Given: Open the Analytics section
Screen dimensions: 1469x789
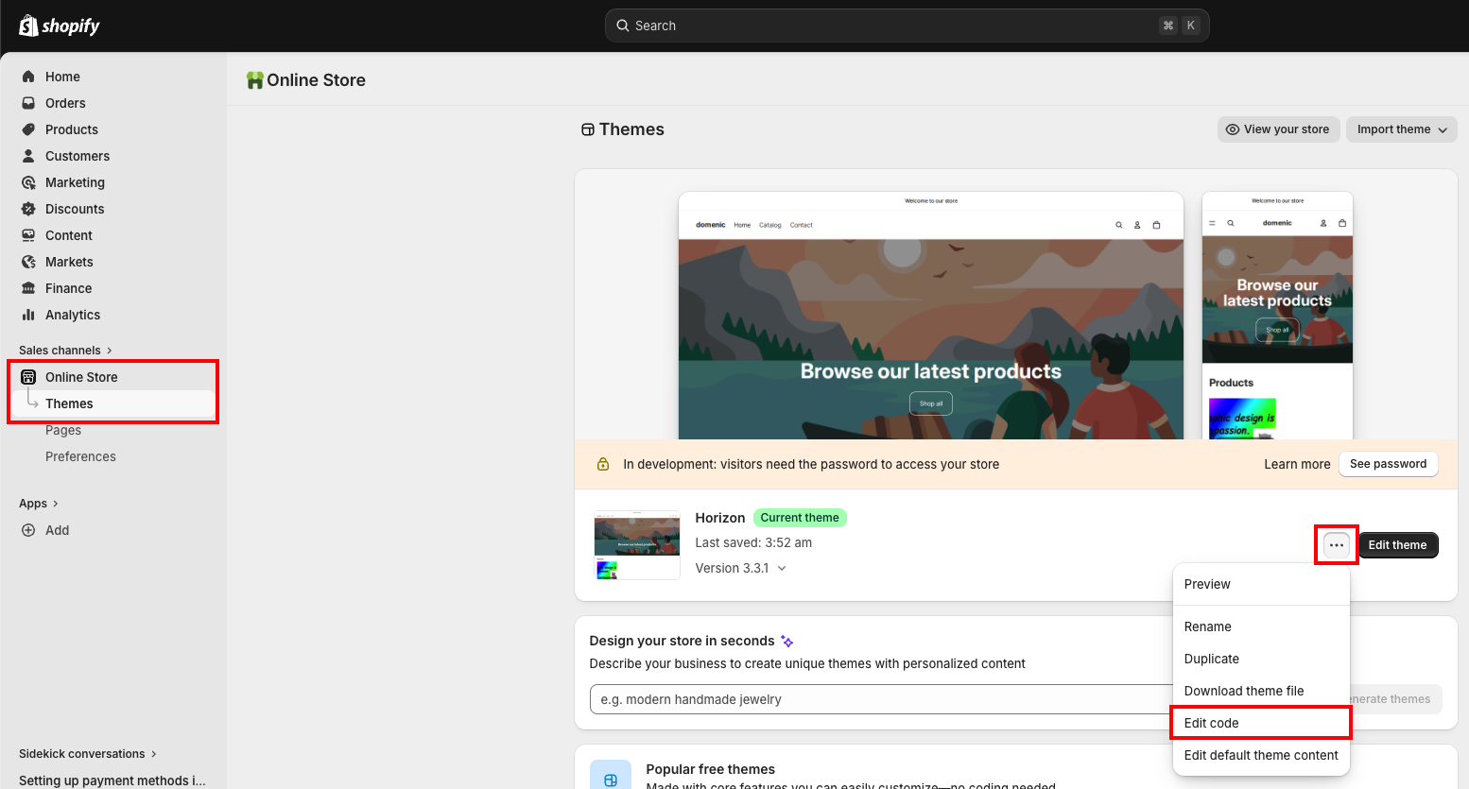Looking at the screenshot, I should click(x=73, y=314).
